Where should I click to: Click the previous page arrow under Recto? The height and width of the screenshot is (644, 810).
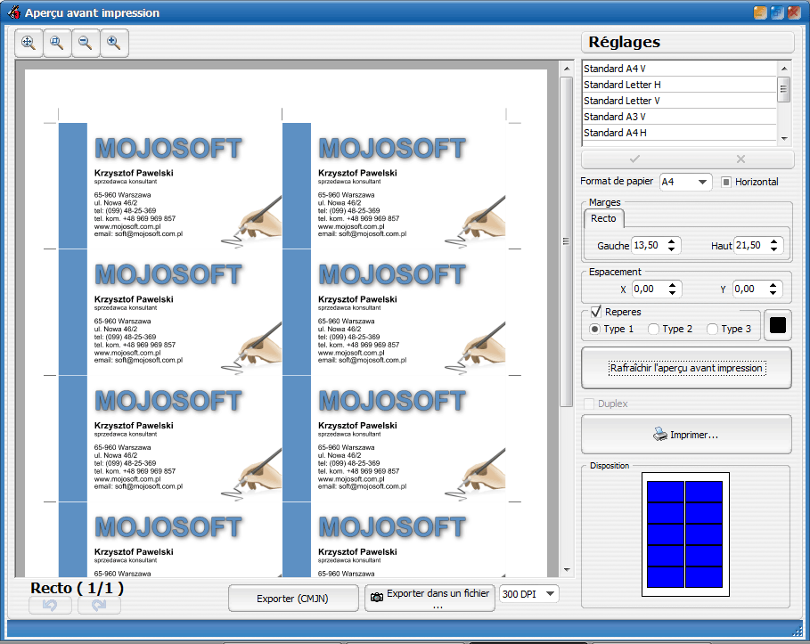coord(50,606)
